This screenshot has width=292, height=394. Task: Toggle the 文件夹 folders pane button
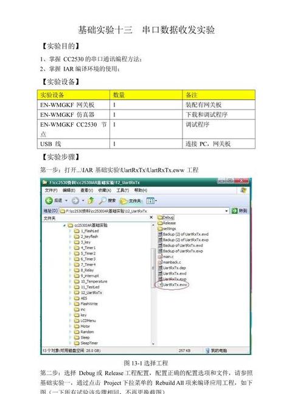[130, 200]
